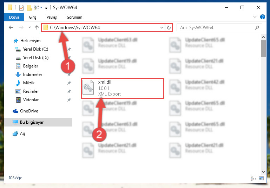
Task: Click the pin icon next to Videolar
Action: click(x=69, y=100)
